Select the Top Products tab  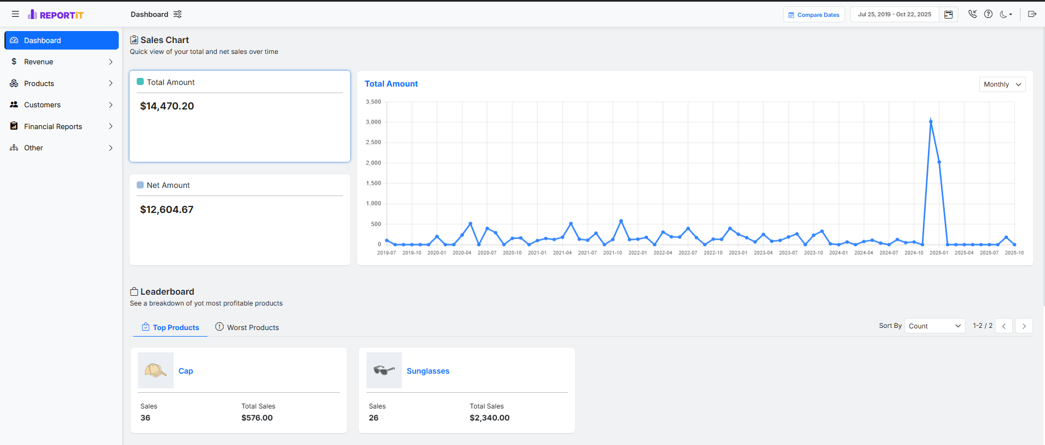coord(170,327)
